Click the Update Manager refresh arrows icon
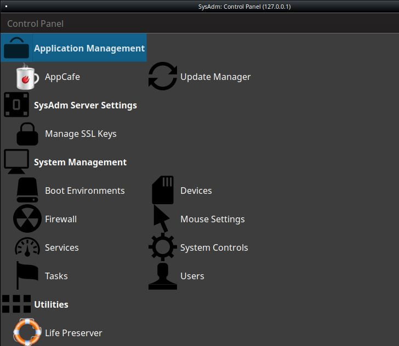This screenshot has width=399, height=346. pyautogui.click(x=163, y=76)
